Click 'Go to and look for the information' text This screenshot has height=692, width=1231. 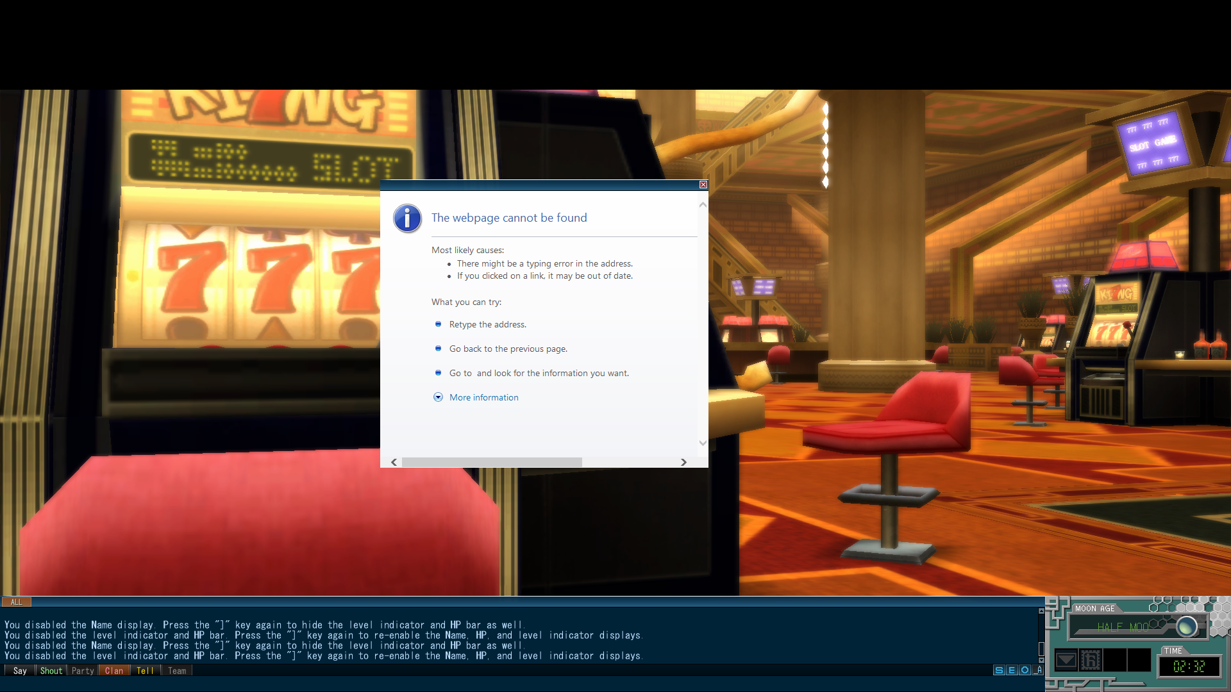pyautogui.click(x=539, y=374)
